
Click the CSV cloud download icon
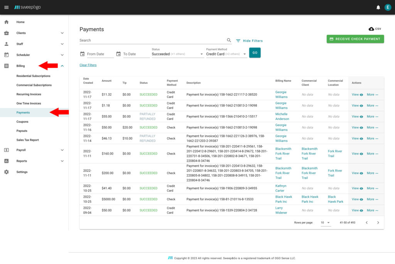pyautogui.click(x=371, y=29)
